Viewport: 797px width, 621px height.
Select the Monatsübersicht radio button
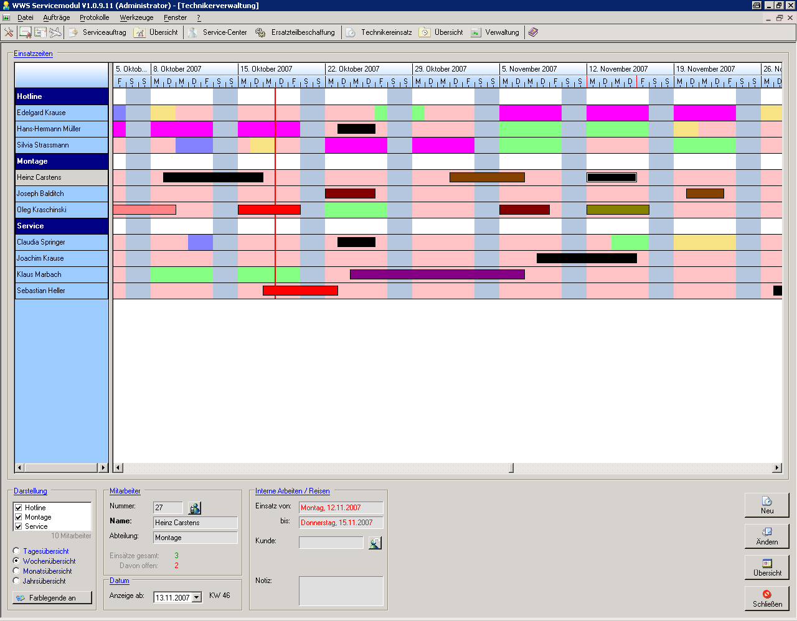pyautogui.click(x=17, y=571)
